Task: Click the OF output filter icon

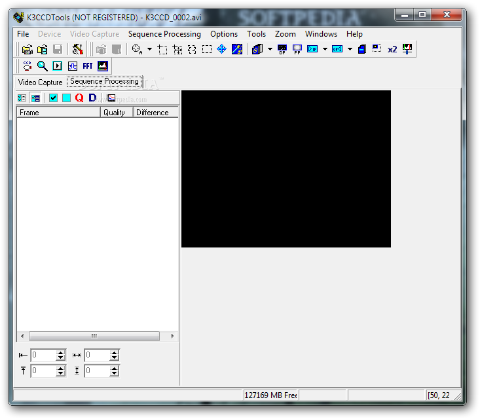Action: coord(337,49)
